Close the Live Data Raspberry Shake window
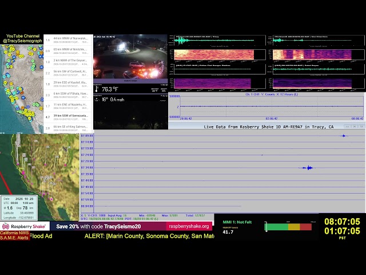366x275 pixels. 361,126
